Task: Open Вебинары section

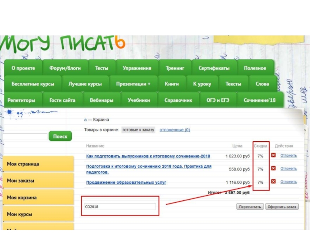Action: pos(102,100)
